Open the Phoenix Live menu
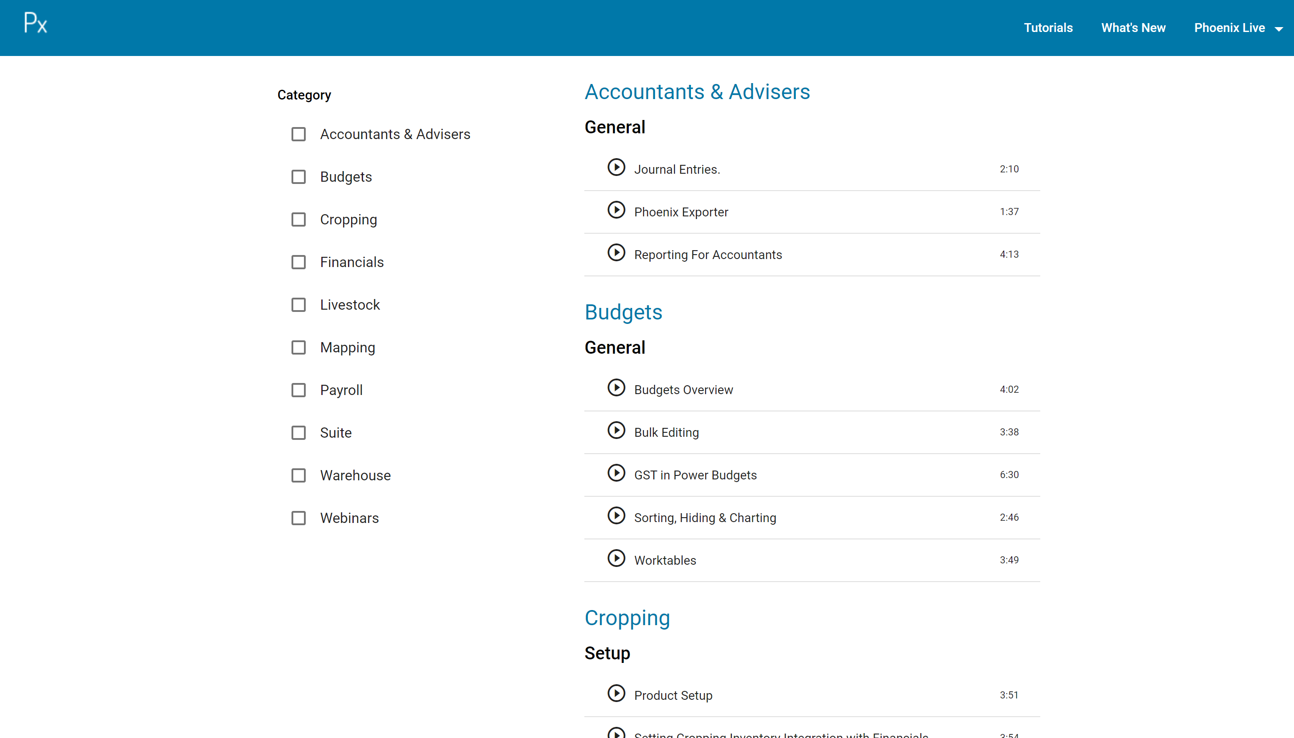Image resolution: width=1294 pixels, height=738 pixels. [1229, 28]
